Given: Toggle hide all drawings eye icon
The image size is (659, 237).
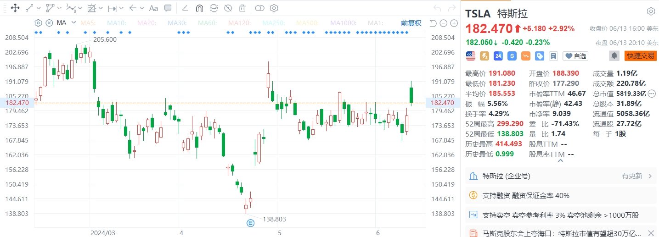Looking at the screenshot, I should pyautogui.click(x=228, y=8).
